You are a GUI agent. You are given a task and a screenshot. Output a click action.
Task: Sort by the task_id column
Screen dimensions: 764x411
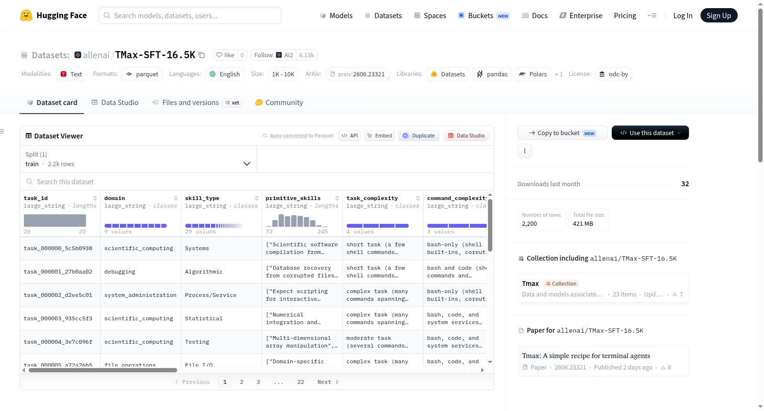[x=95, y=198]
